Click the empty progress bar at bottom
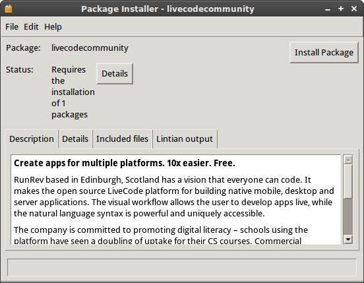Screen dimensions: 364x283 (x=182, y=267)
